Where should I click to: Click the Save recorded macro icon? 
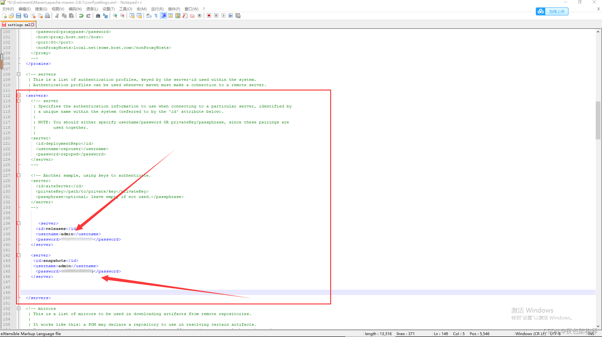click(x=238, y=16)
